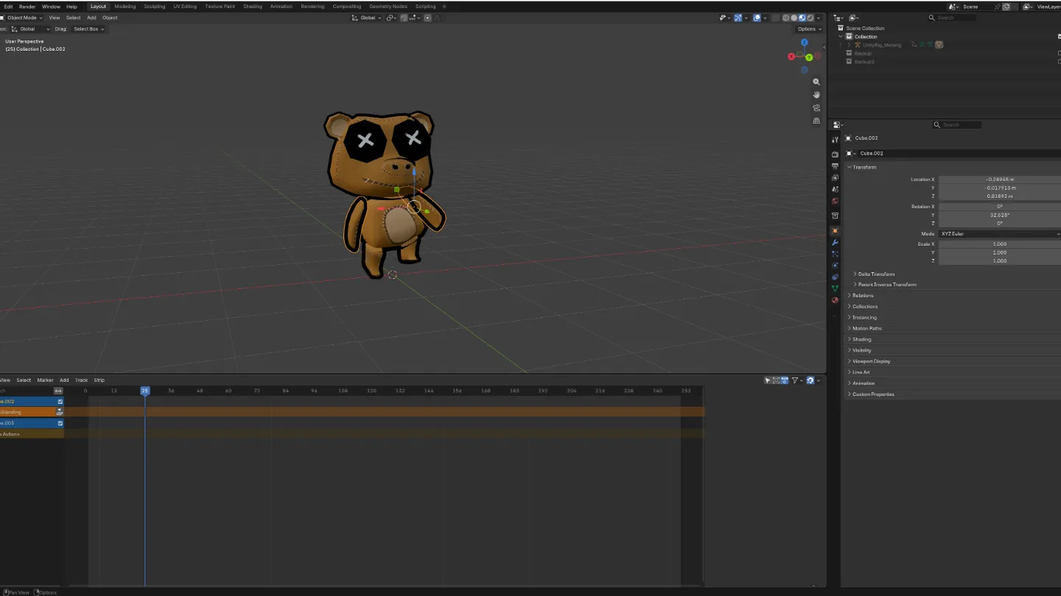This screenshot has height=596, width=1061.
Task: Toggle the camera view icon in the viewport
Action: 816,107
